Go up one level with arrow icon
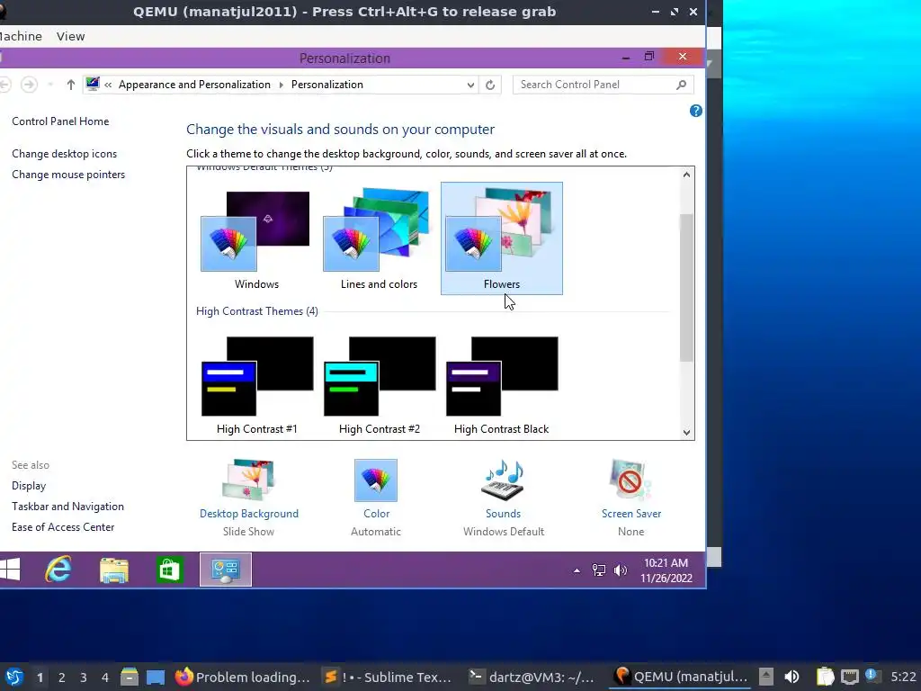Image resolution: width=921 pixels, height=691 pixels. point(71,85)
